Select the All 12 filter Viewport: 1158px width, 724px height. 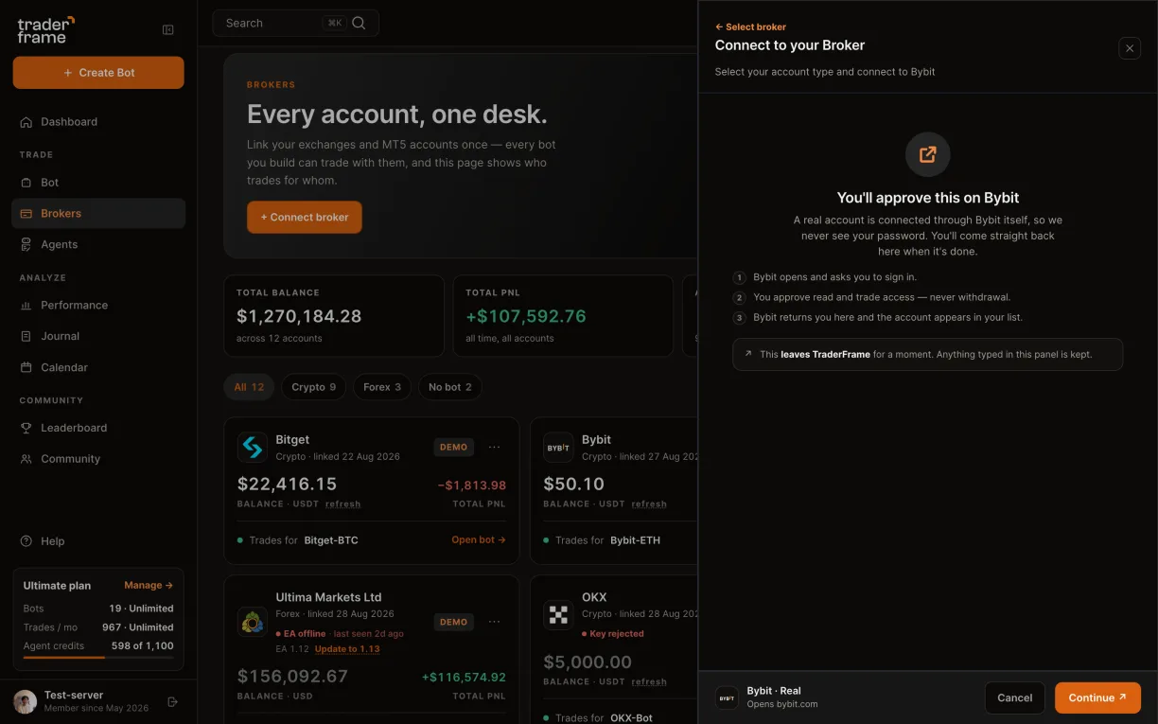tap(249, 387)
